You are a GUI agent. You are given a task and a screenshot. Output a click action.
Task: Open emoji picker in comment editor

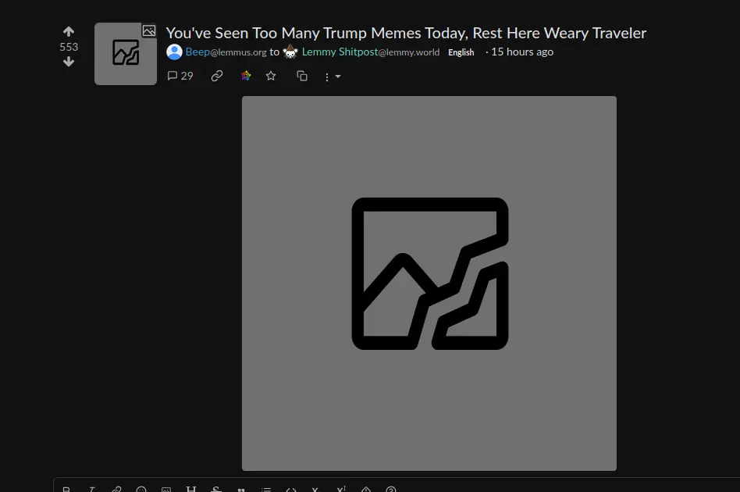click(x=141, y=489)
